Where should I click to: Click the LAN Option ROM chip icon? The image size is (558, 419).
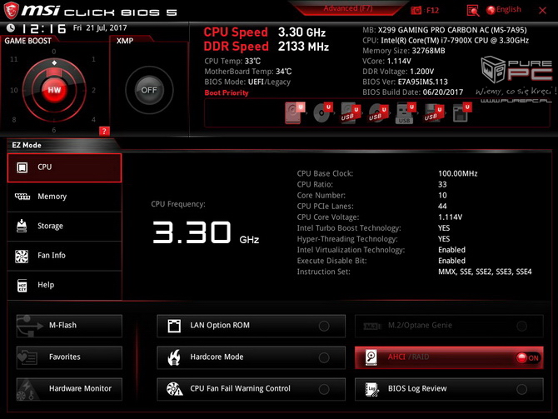pos(174,326)
